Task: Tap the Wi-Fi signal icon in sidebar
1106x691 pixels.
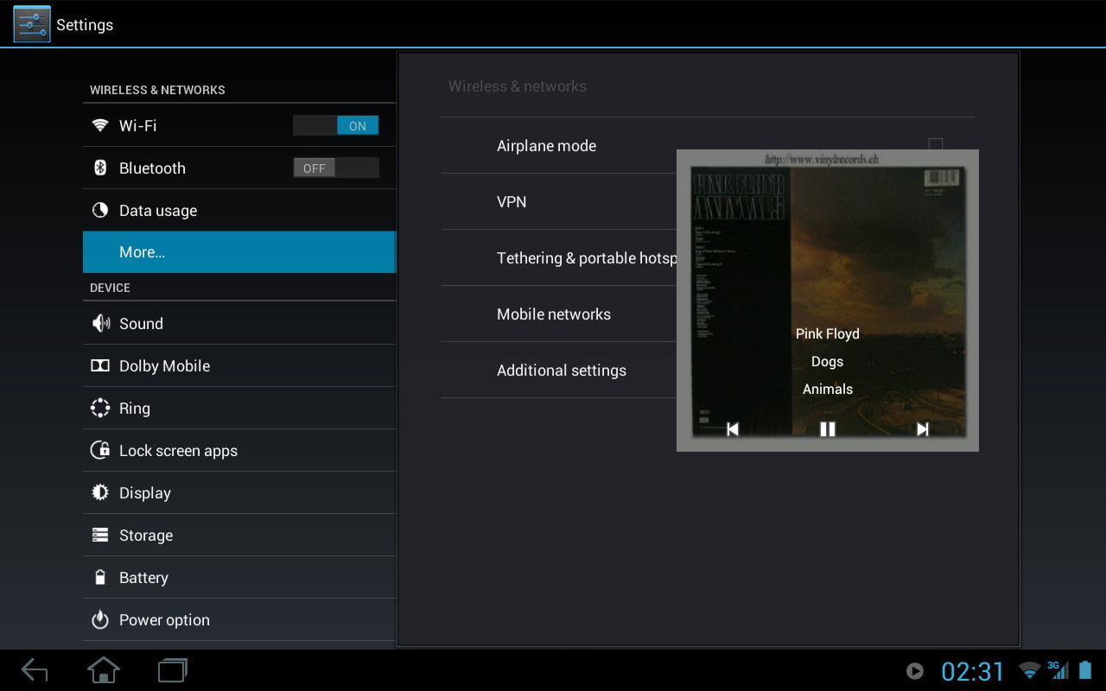Action: 100,125
